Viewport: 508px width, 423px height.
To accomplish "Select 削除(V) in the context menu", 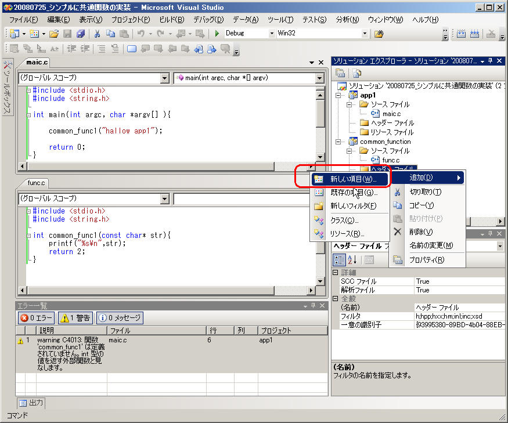I will pyautogui.click(x=420, y=232).
